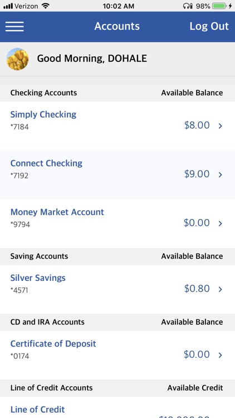
Task: Open the Certificate of Deposit account
Action: pos(53,344)
